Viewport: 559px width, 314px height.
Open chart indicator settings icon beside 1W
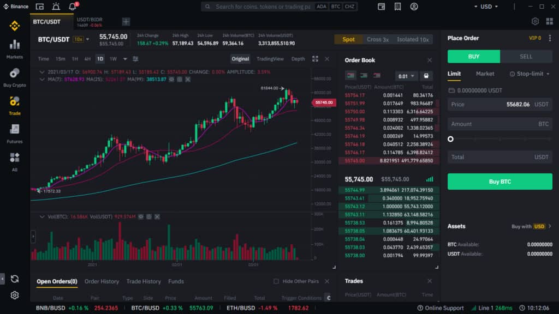[135, 59]
